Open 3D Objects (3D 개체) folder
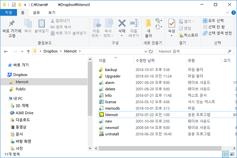 click(19, 106)
